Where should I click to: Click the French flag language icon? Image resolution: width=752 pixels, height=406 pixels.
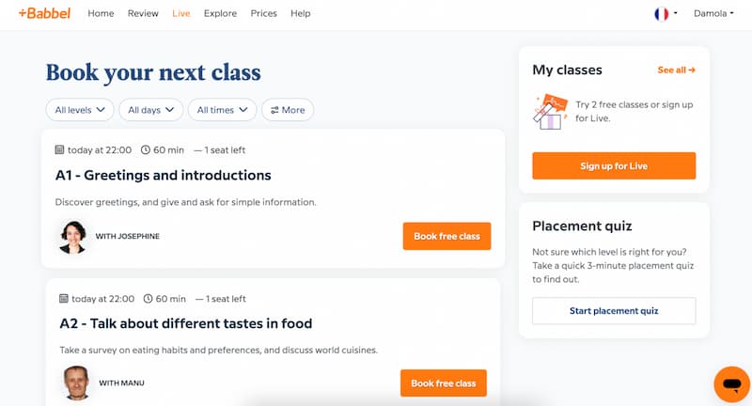tap(662, 14)
